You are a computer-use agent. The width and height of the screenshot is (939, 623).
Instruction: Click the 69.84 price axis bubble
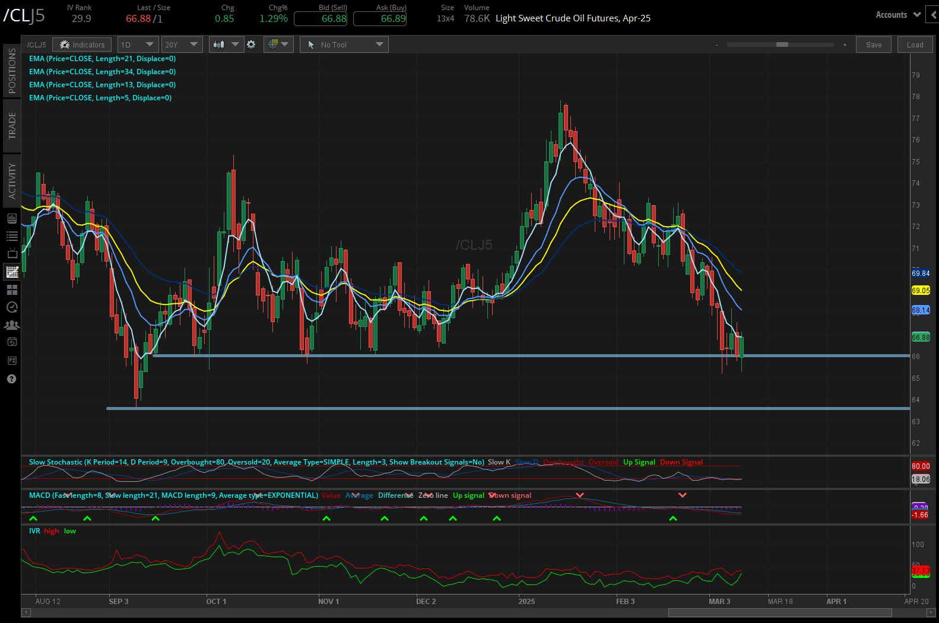point(921,274)
